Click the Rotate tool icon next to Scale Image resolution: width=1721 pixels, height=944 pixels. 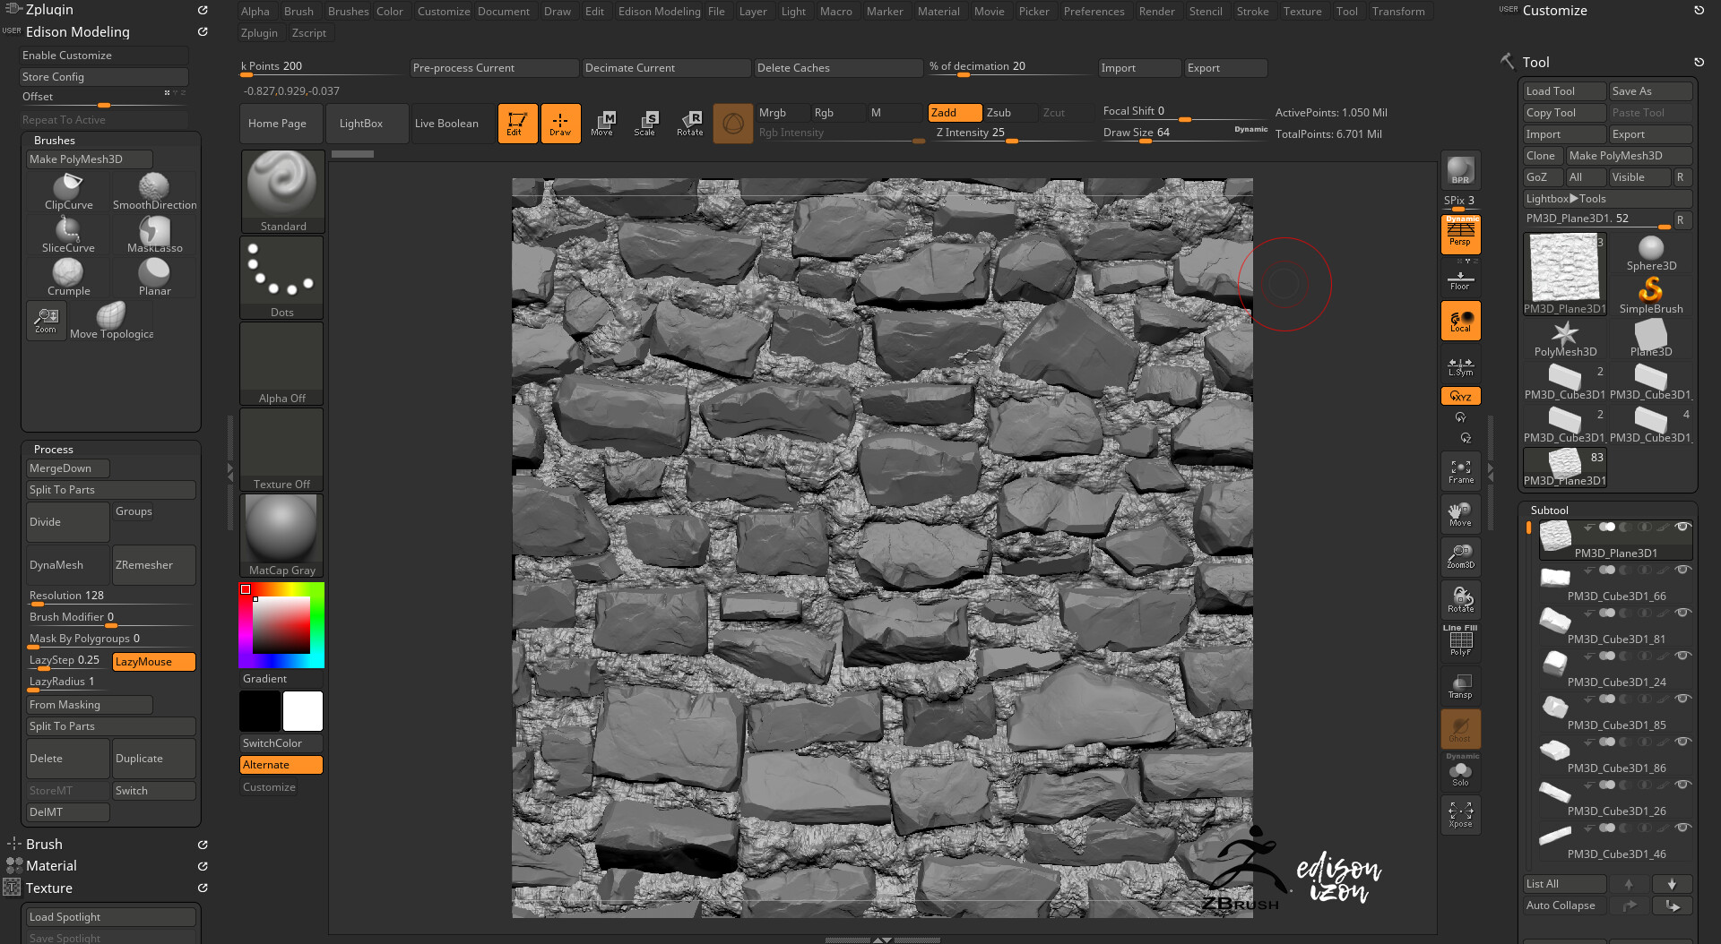point(690,123)
